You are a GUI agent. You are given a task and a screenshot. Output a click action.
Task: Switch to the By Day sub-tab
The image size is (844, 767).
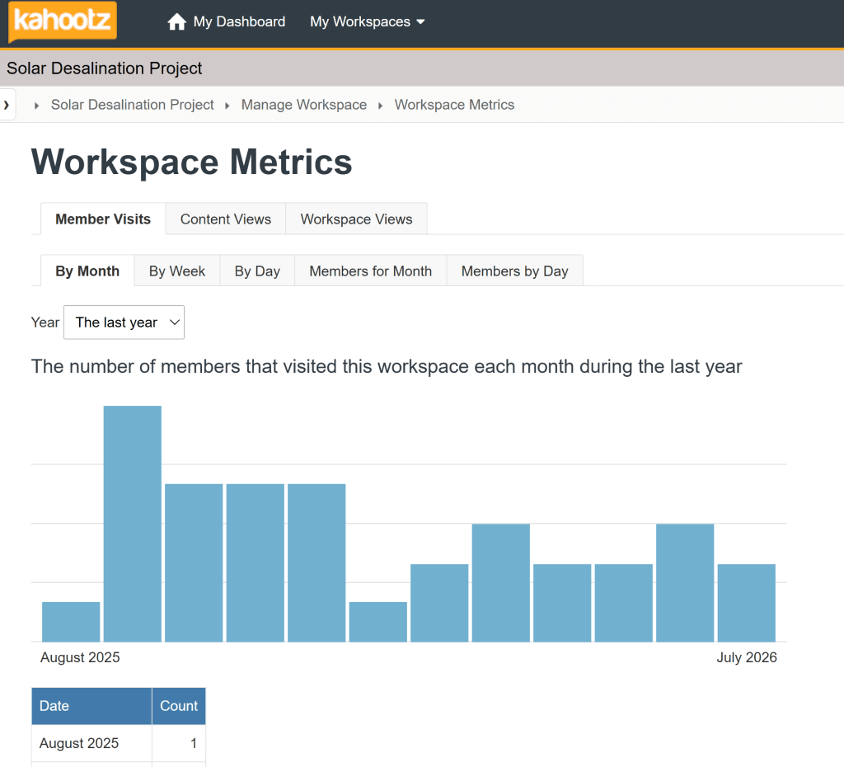257,271
